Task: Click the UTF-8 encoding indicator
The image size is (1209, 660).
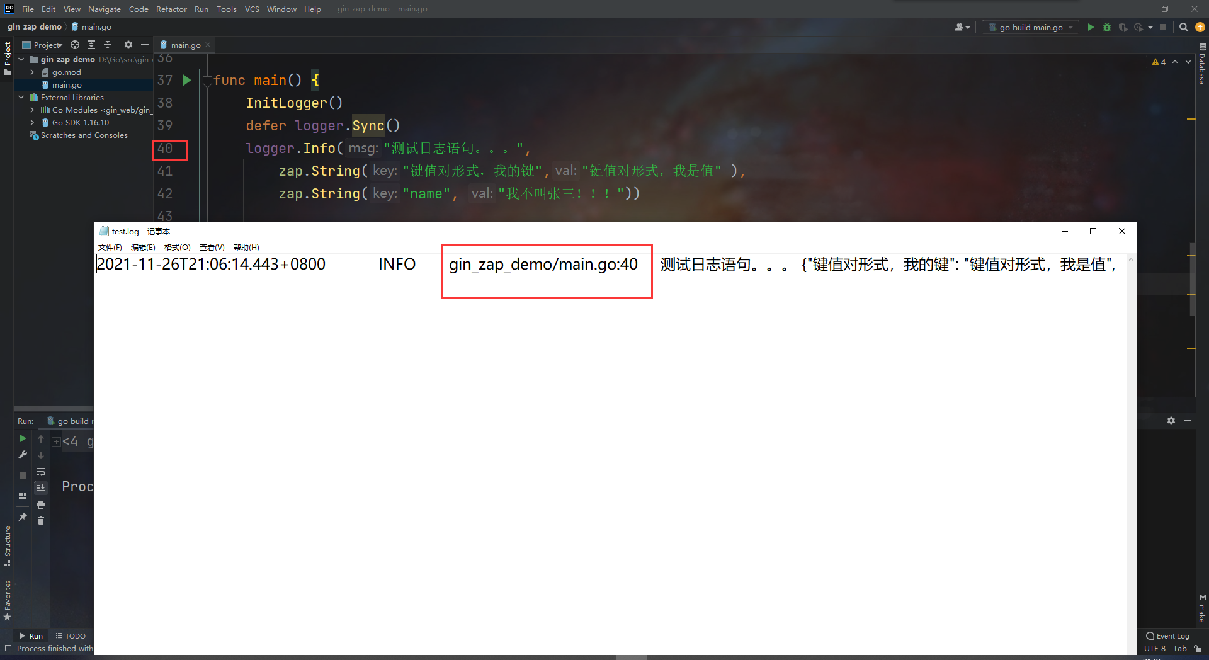Action: pyautogui.click(x=1154, y=649)
